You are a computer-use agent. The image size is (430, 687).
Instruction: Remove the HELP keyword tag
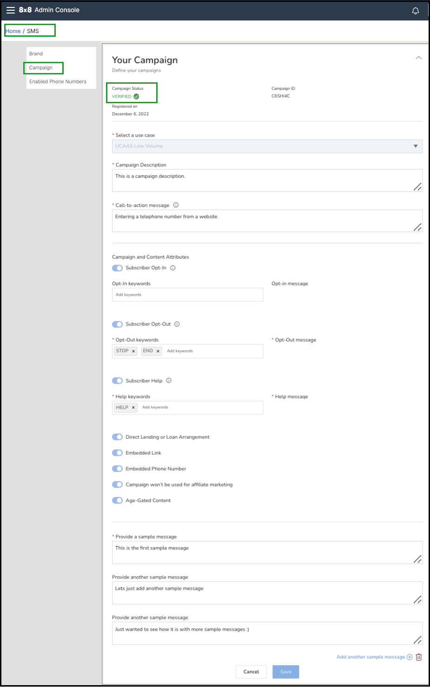tap(133, 407)
